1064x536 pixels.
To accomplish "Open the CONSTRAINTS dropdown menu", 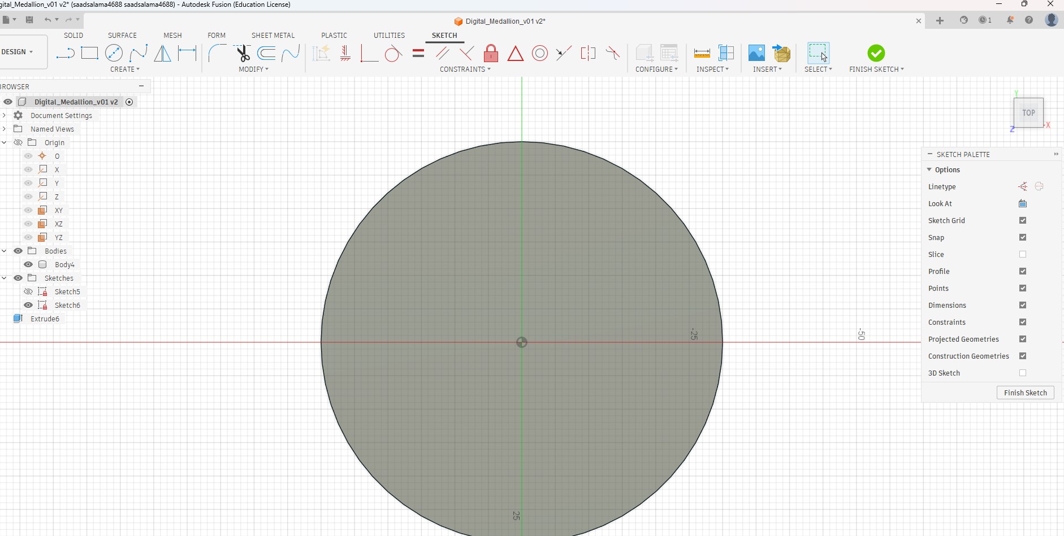I will coord(465,69).
